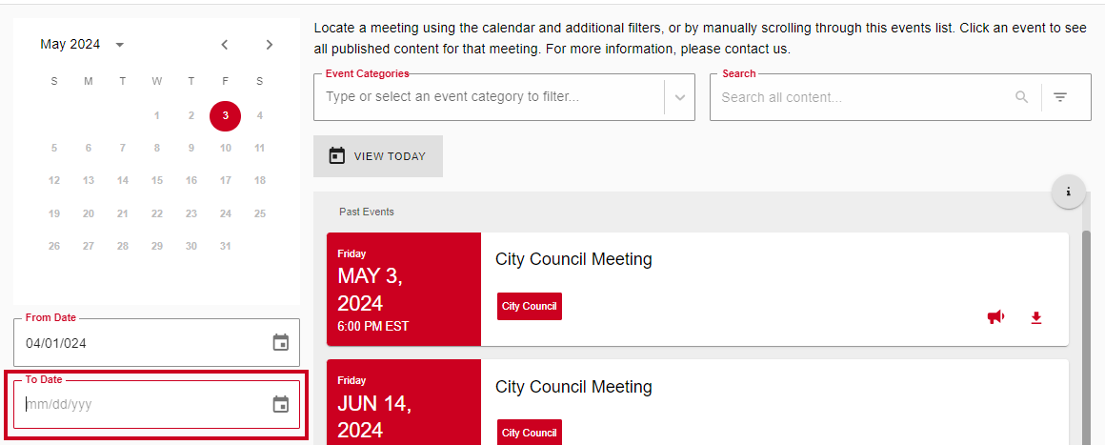Screen dimensions: 1105x445
Task: Go to previous month in calendar
Action: pos(224,45)
